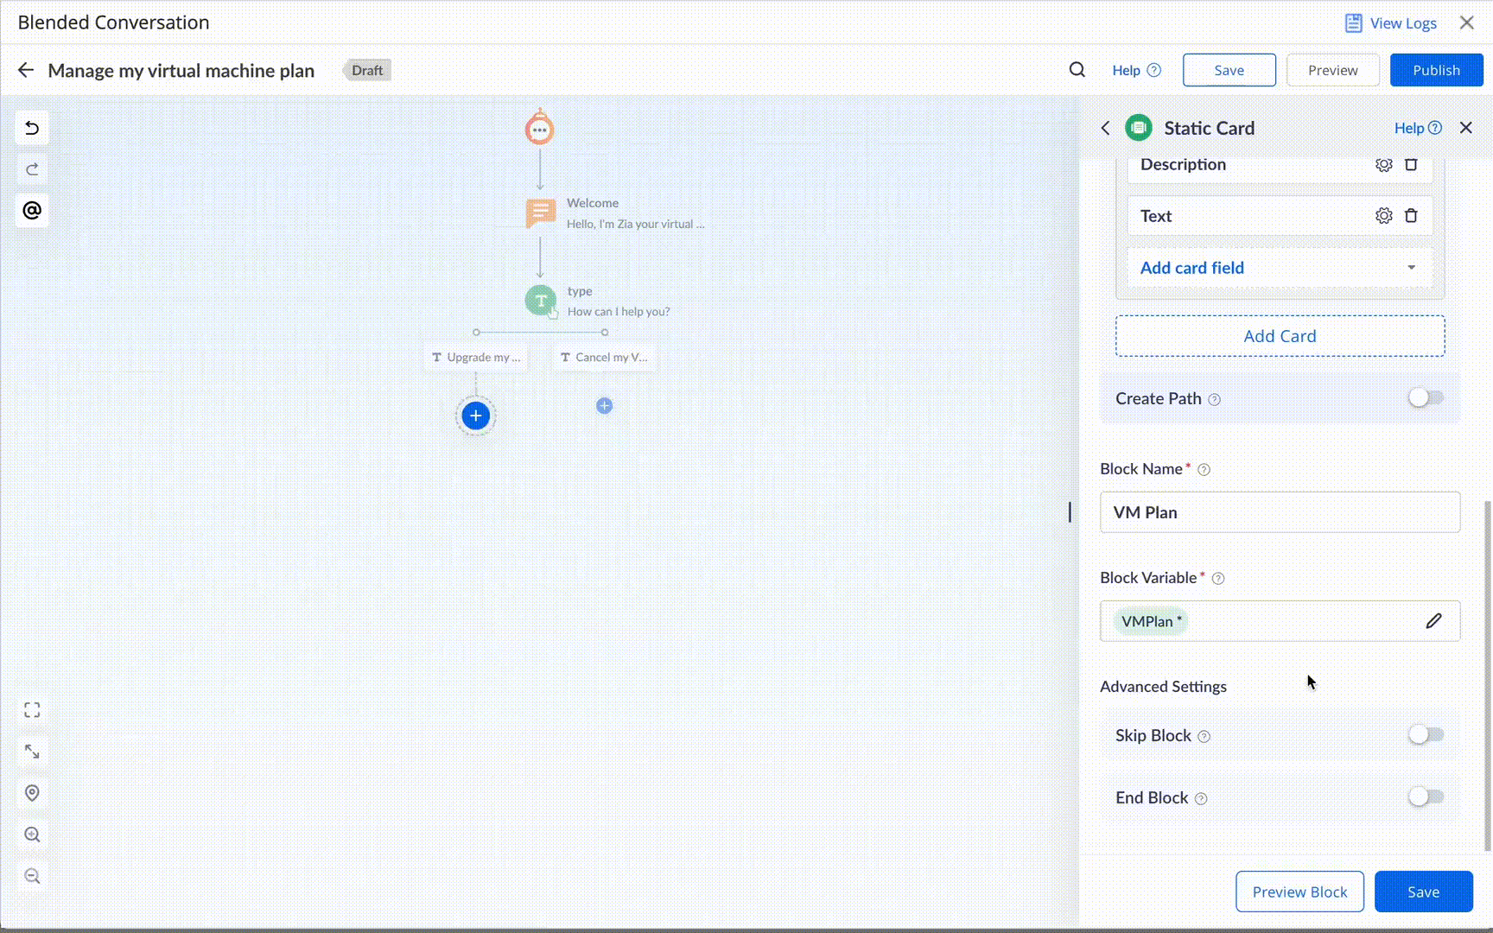Click the redo arrow icon
Screen dimensions: 1493x933
click(x=32, y=169)
